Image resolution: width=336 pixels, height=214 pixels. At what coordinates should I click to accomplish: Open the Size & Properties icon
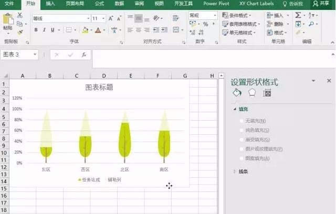(x=267, y=93)
